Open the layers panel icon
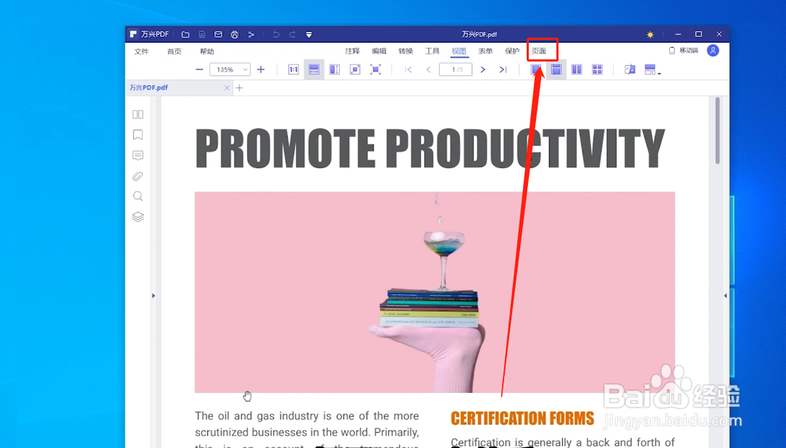Viewport: 786px width, 448px height. (x=138, y=216)
